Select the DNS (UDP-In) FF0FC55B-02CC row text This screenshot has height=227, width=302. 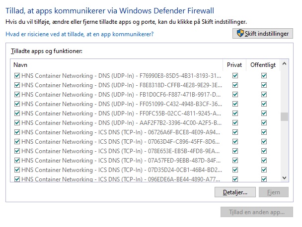(x=121, y=113)
